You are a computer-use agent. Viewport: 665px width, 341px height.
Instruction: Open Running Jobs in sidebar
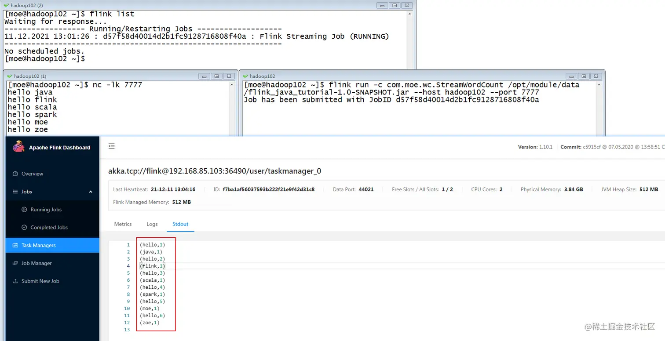pos(52,210)
